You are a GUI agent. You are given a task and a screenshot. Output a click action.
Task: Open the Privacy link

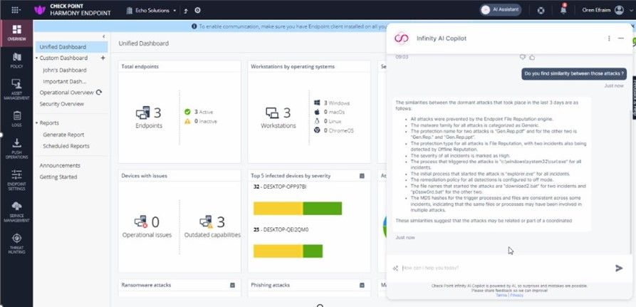517,295
